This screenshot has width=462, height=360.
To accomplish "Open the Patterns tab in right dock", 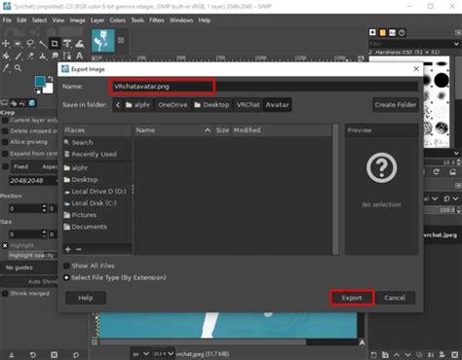I will [x=382, y=32].
